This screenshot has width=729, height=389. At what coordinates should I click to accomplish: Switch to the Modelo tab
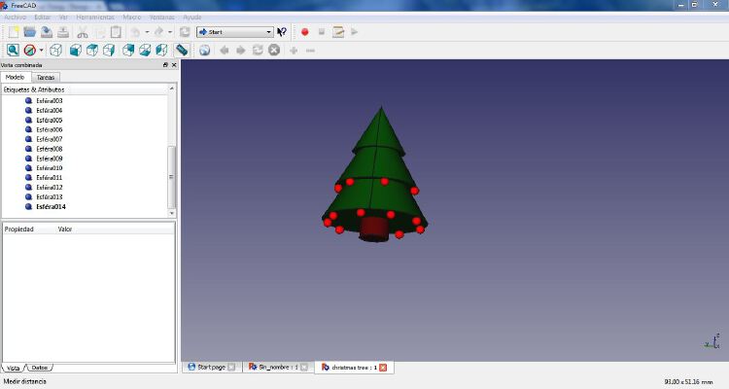click(16, 77)
